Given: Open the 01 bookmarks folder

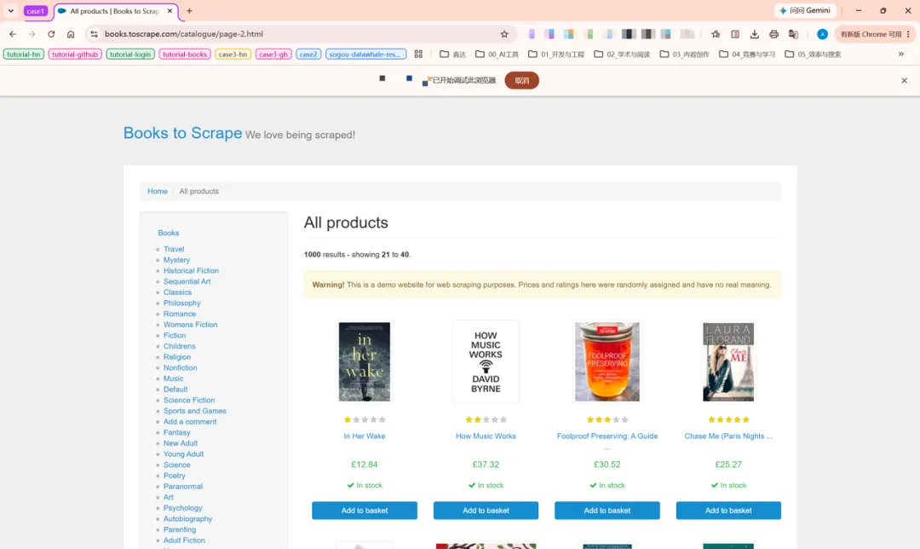Looking at the screenshot, I should [x=555, y=54].
